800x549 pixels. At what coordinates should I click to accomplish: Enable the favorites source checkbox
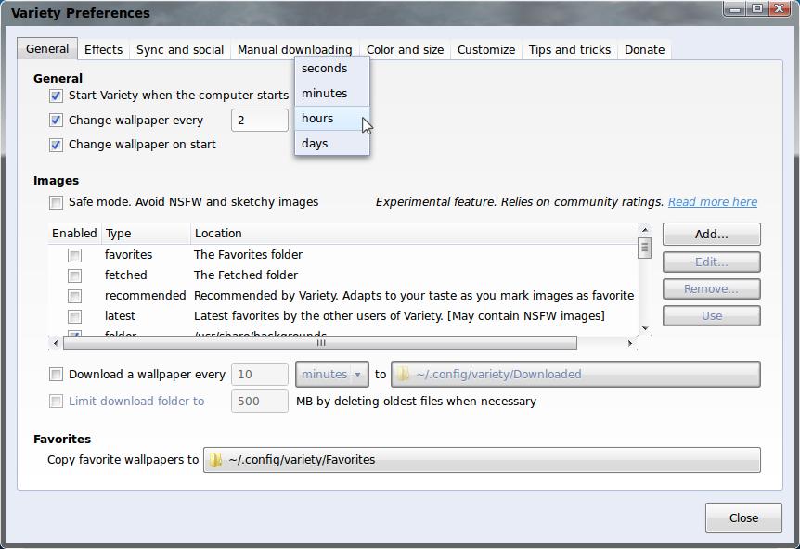point(75,255)
